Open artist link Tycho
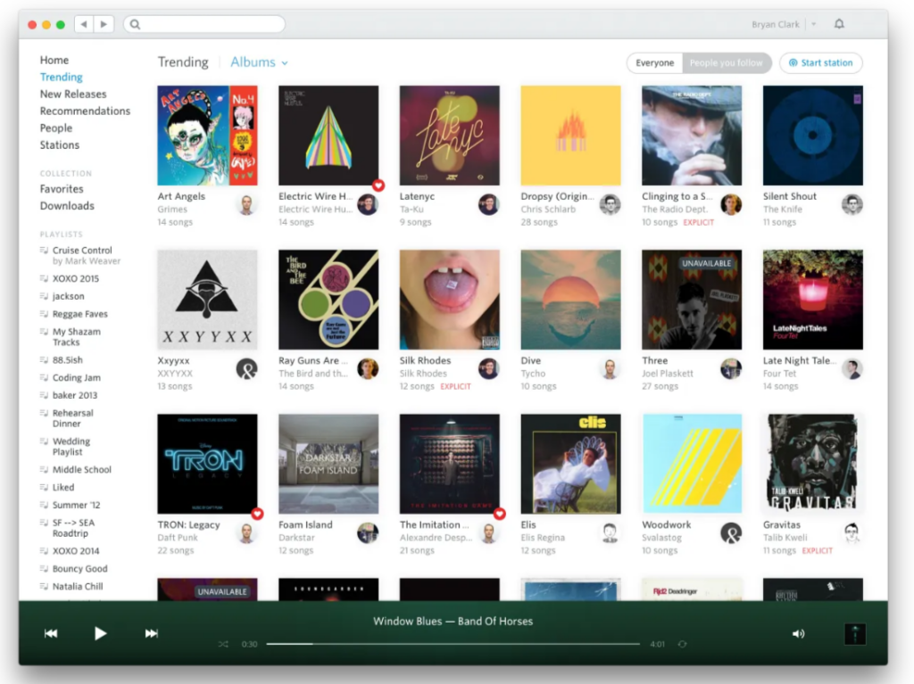Image resolution: width=914 pixels, height=684 pixels. pyautogui.click(x=533, y=374)
